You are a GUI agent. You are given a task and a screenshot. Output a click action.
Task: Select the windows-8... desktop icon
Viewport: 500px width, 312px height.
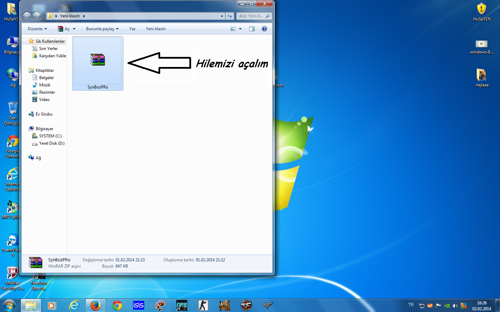tap(482, 47)
